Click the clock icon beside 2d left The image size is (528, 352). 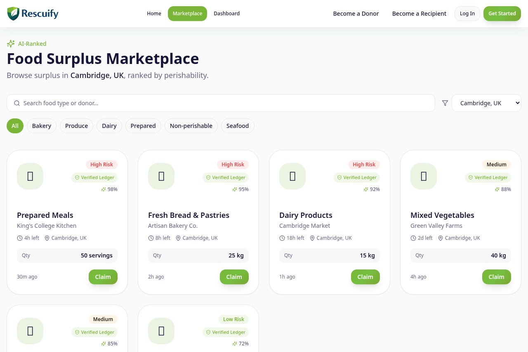coord(413,238)
